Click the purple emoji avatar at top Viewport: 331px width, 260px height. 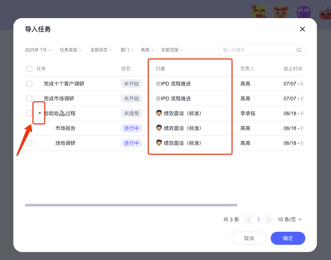(x=304, y=11)
